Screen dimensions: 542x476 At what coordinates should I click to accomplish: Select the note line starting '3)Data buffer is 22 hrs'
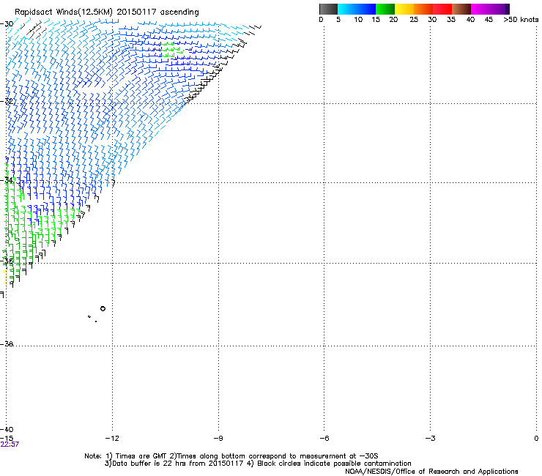(258, 464)
